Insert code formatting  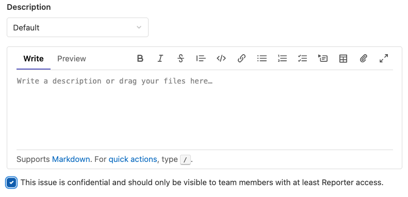pyautogui.click(x=221, y=59)
